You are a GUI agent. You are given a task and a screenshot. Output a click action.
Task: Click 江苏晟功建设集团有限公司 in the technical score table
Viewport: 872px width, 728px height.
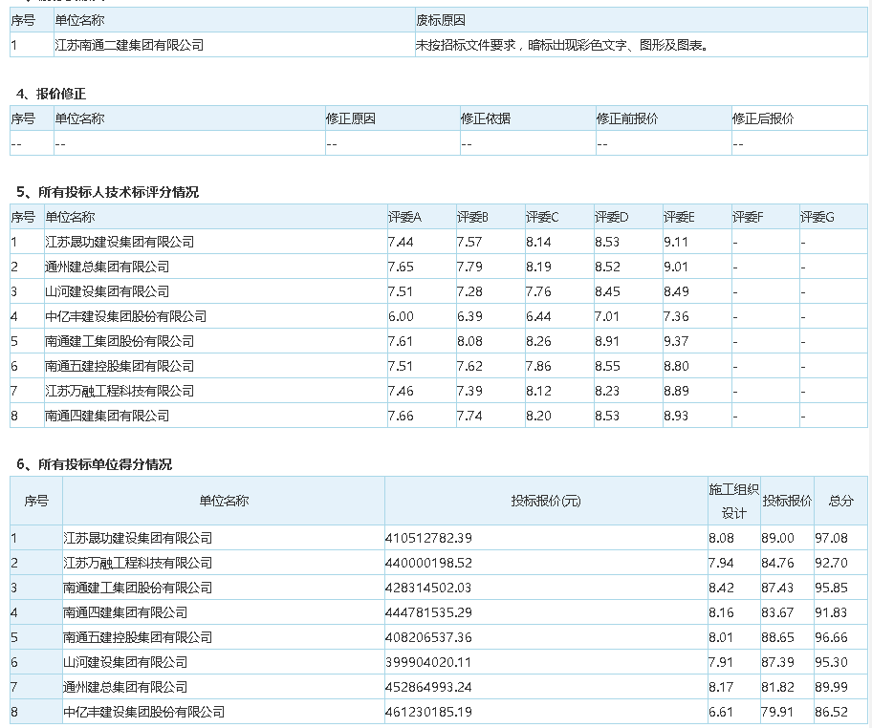point(120,242)
